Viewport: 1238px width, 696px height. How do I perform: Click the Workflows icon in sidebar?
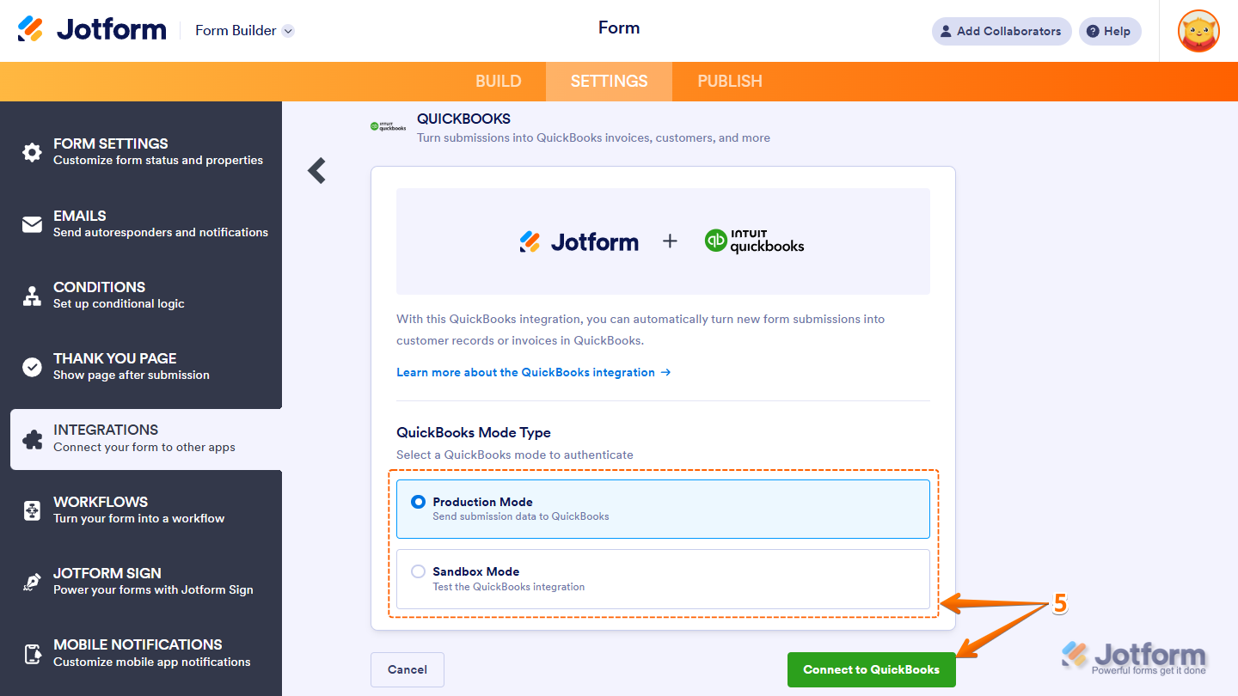[x=32, y=510]
